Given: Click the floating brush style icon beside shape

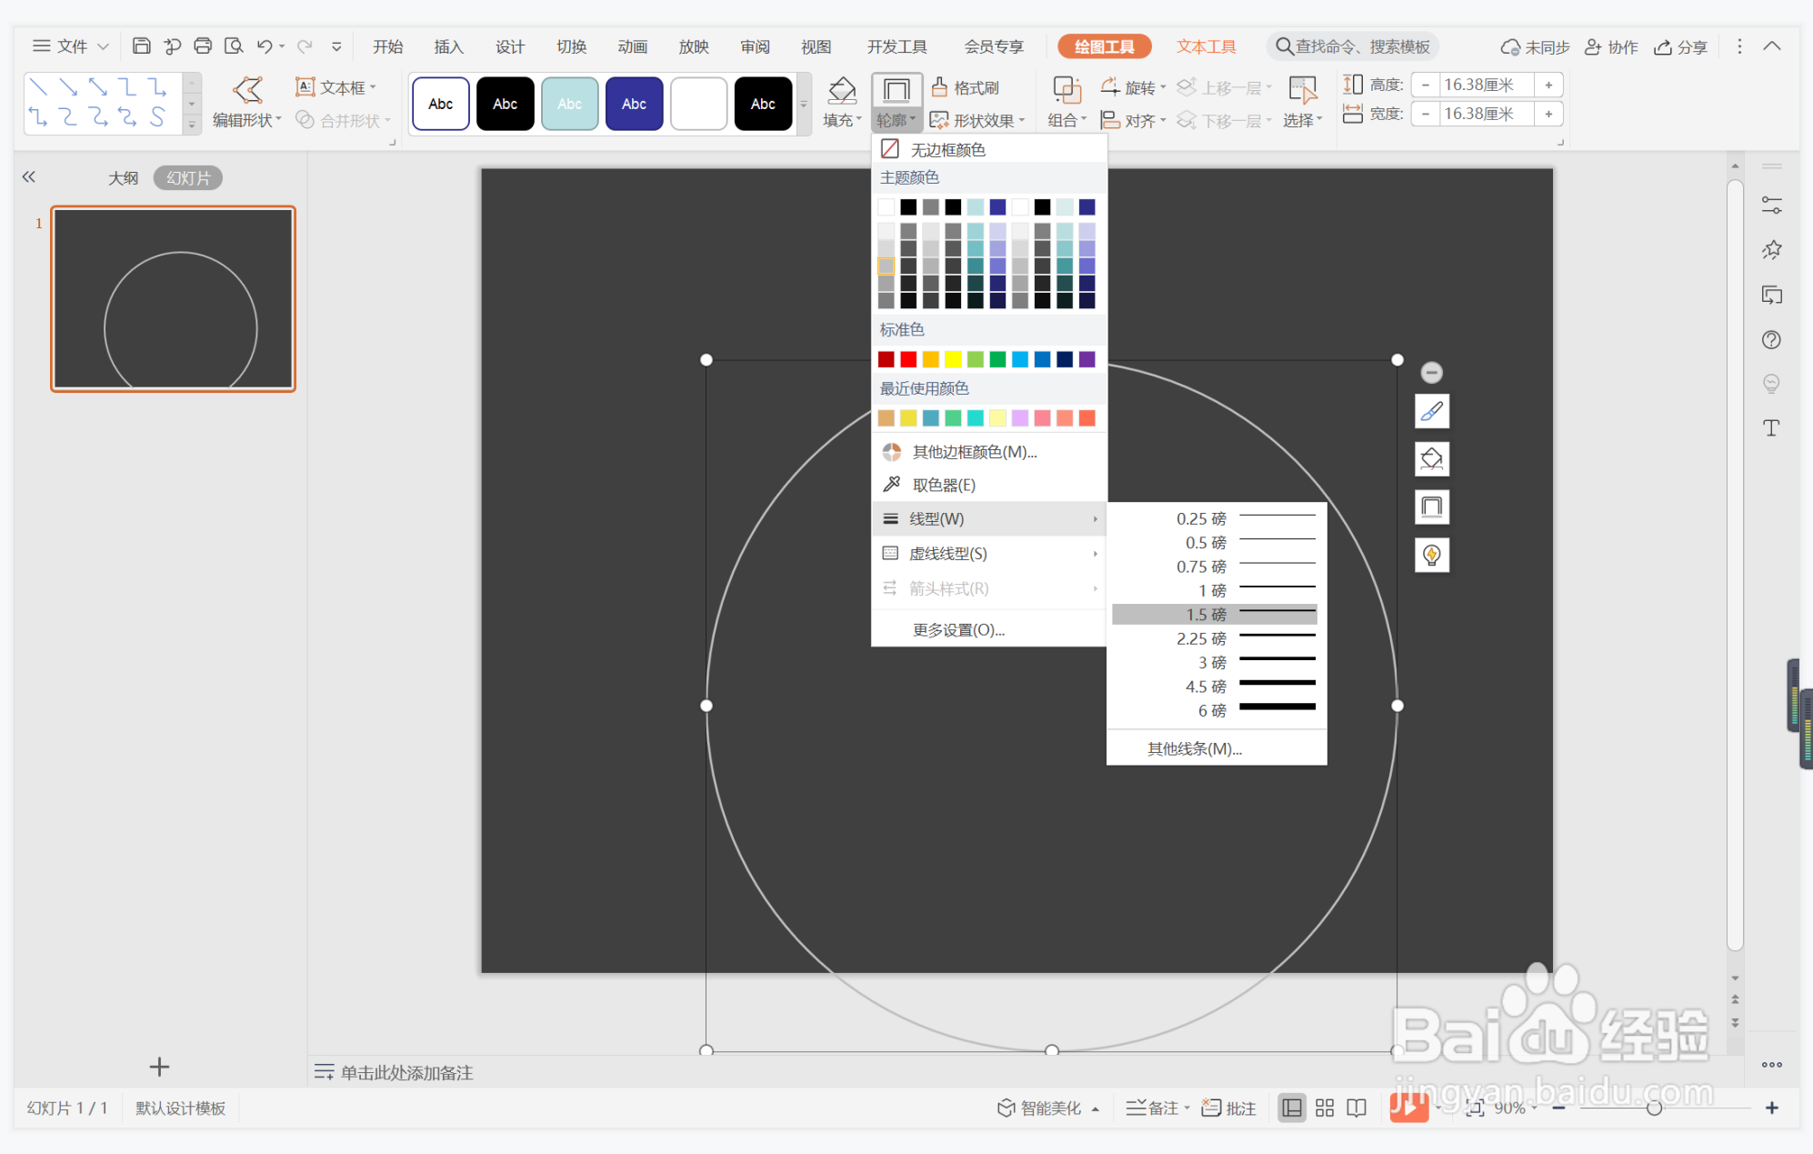Looking at the screenshot, I should (x=1431, y=412).
